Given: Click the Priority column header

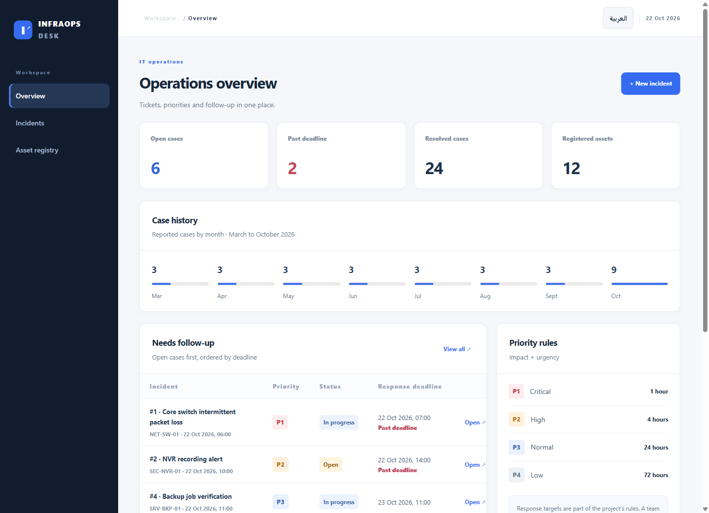Looking at the screenshot, I should (286, 387).
